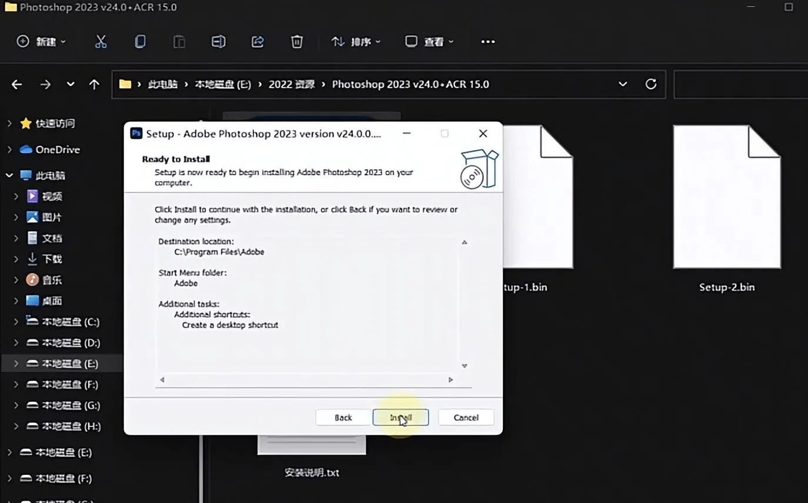Select 本地磁盘 (G:) in the sidebar

click(71, 405)
